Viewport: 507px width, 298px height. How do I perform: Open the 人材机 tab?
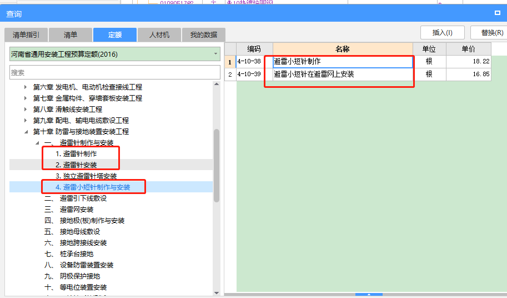click(x=159, y=35)
